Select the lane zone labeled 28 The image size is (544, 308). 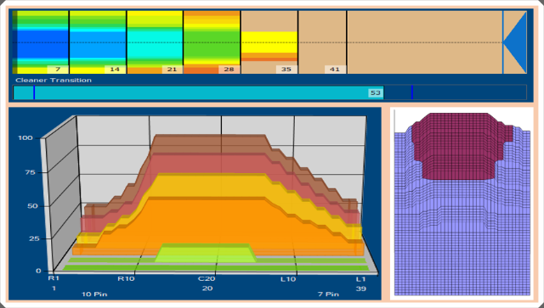[x=212, y=42]
